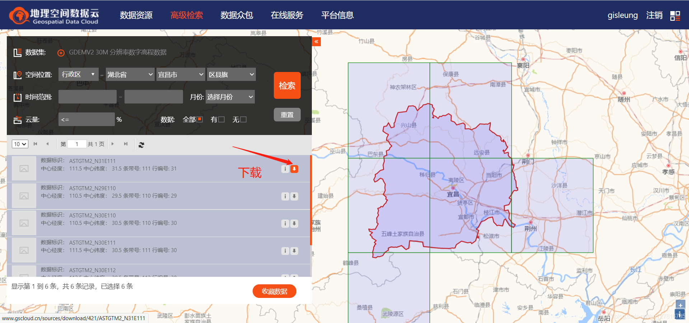Open the page size dropdown showing 10
Viewport: 689px width, 323px height.
coord(20,144)
